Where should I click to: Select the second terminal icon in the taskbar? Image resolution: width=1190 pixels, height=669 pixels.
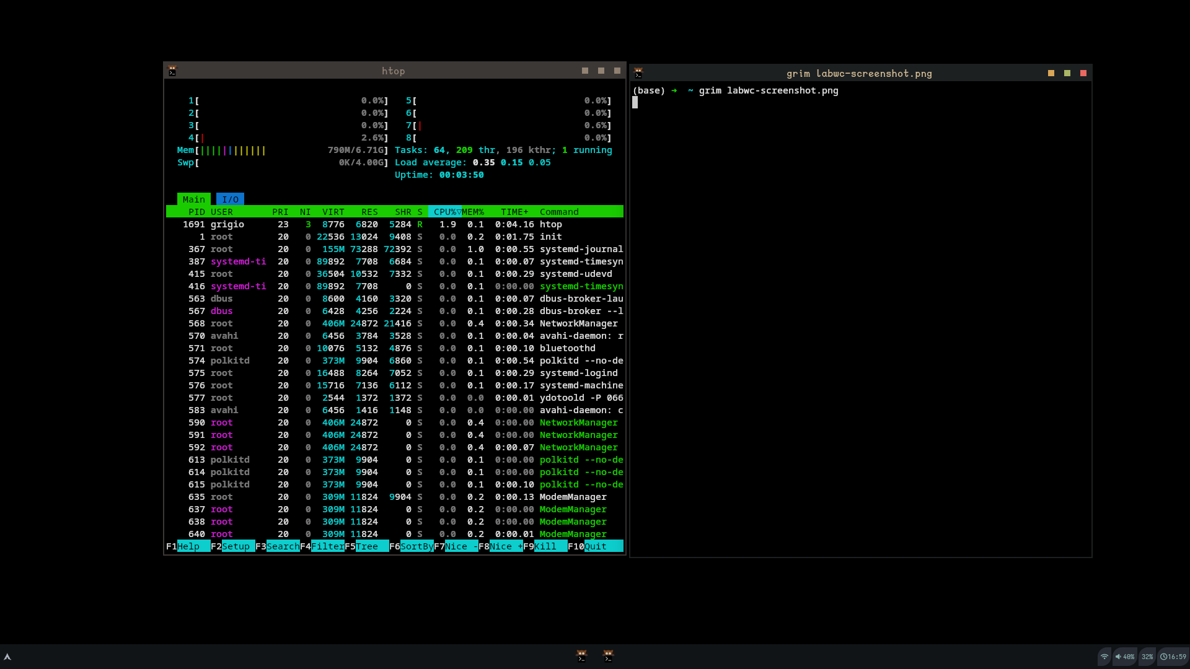click(x=608, y=655)
